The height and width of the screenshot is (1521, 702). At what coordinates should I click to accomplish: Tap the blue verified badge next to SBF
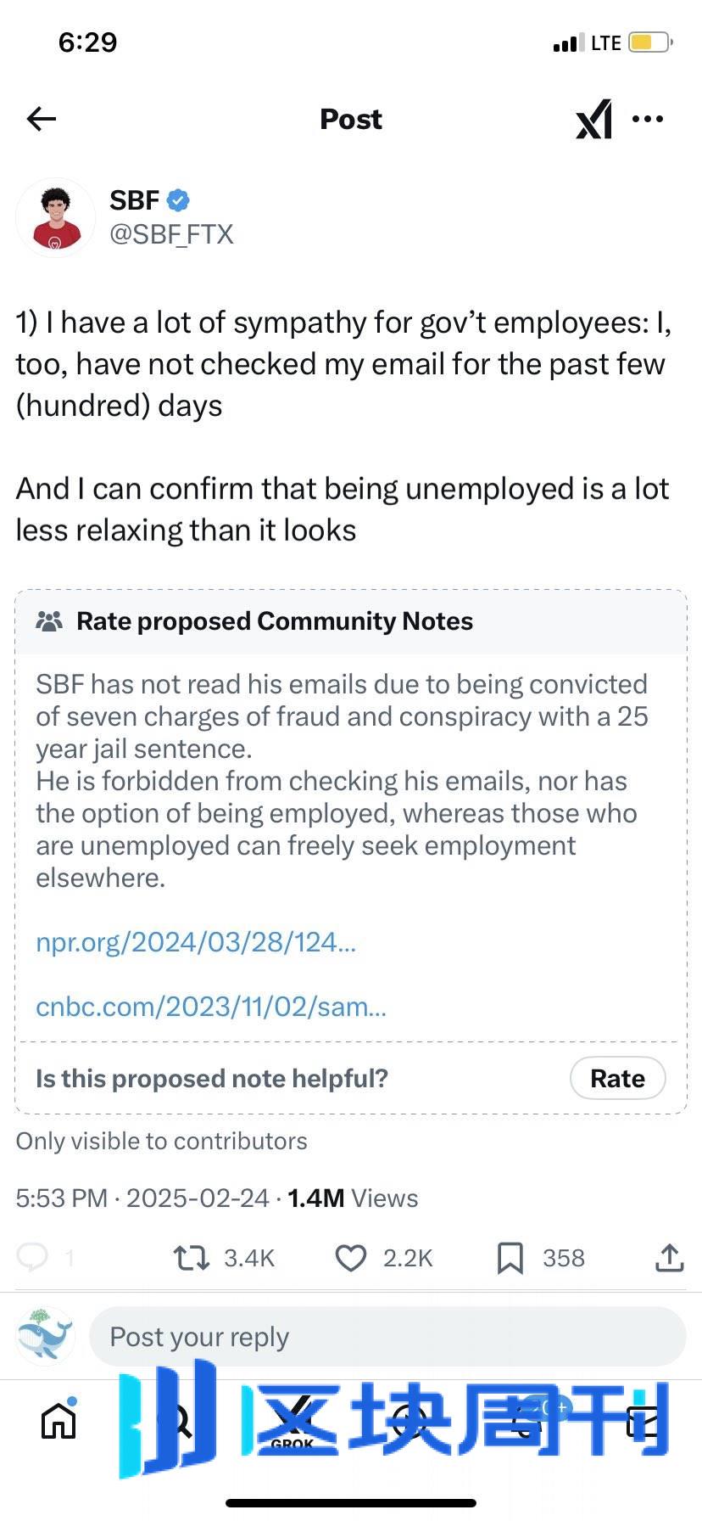click(x=178, y=200)
